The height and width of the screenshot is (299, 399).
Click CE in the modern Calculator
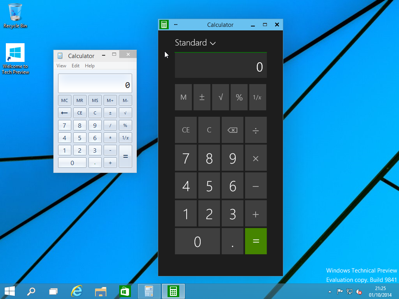click(186, 130)
